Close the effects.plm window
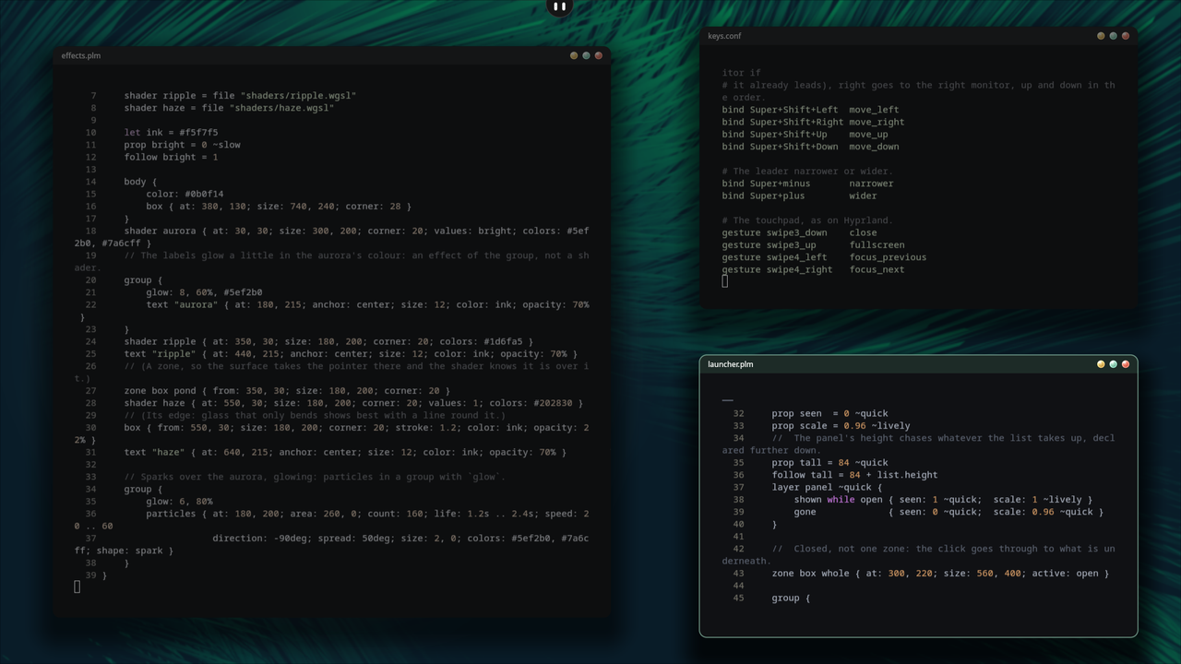This screenshot has width=1181, height=664. pyautogui.click(x=598, y=55)
